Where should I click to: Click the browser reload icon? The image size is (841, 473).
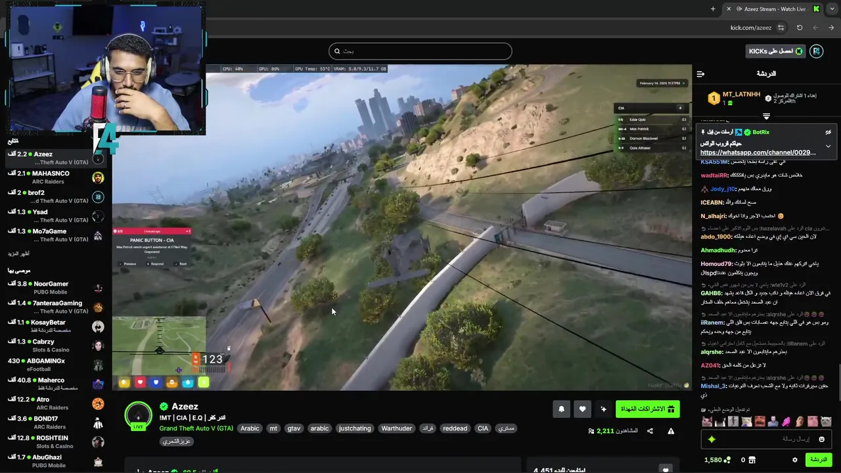click(x=800, y=28)
